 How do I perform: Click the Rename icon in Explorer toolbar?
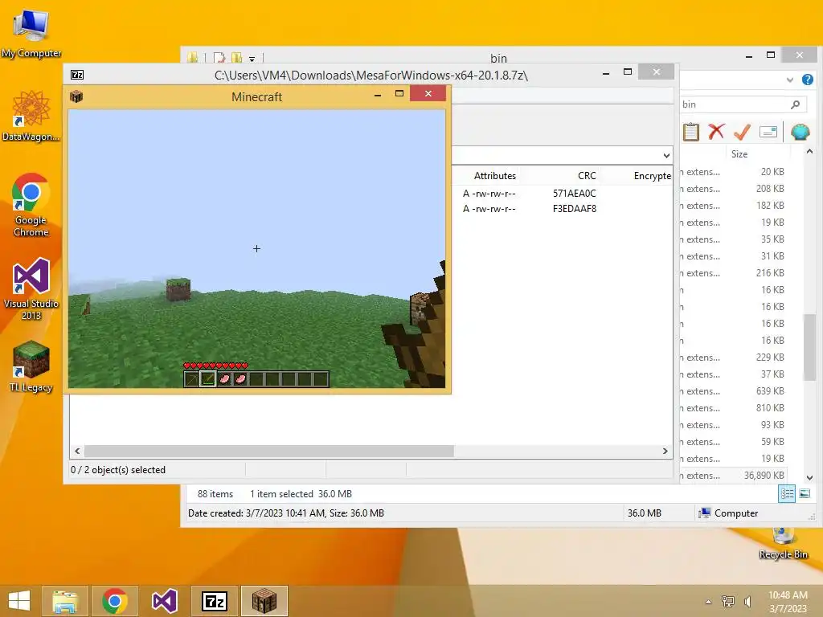(x=768, y=132)
